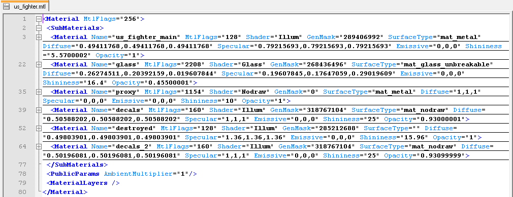513x197 pixels.
Task: Expand the destroyed material fold on line 52
Action: click(x=39, y=129)
